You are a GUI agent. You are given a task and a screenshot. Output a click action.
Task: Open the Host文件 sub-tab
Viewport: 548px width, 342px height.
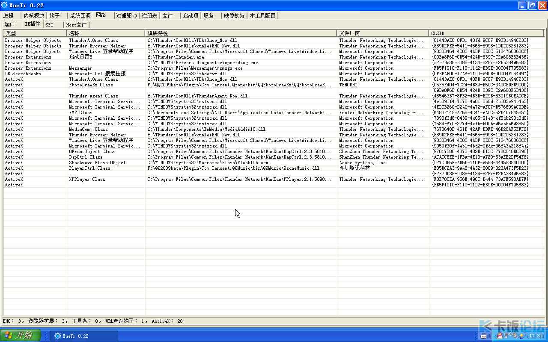pos(76,25)
